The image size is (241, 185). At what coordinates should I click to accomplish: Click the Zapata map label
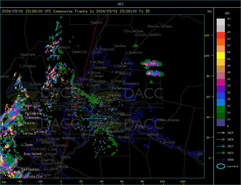point(66,157)
